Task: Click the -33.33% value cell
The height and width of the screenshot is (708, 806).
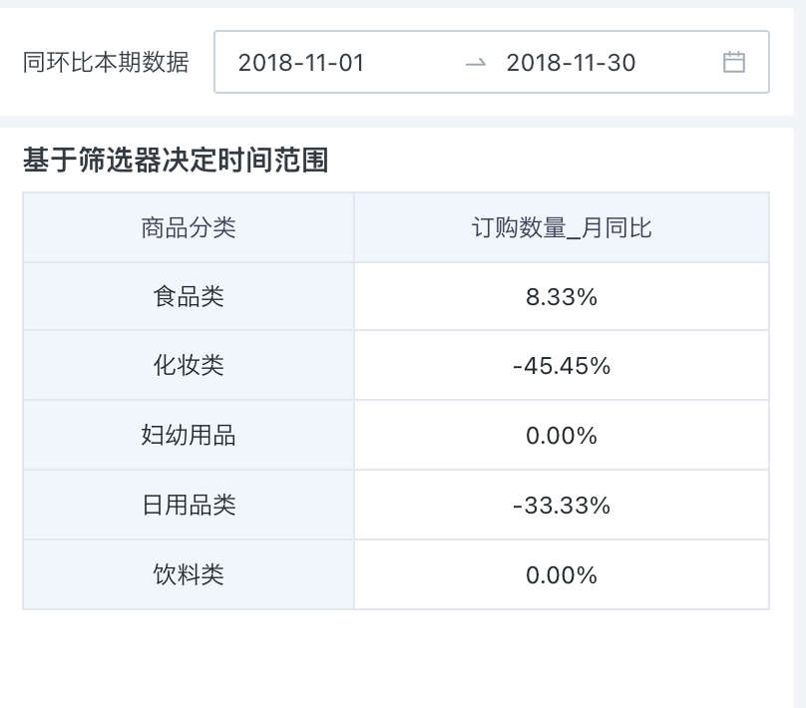Action: tap(561, 506)
